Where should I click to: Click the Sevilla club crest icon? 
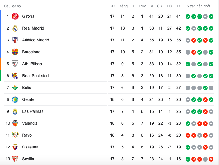point(15,159)
